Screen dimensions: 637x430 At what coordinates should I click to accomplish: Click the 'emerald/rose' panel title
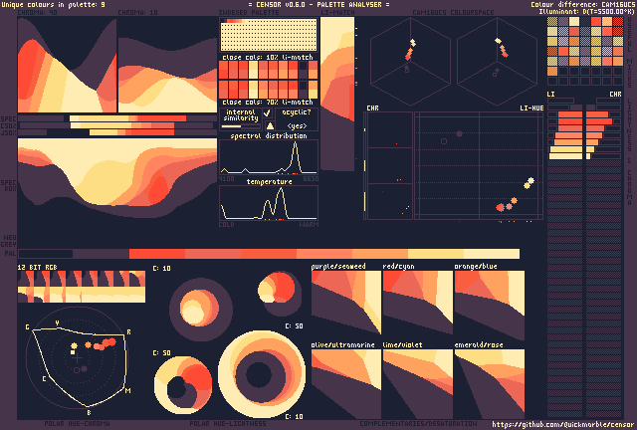point(479,345)
